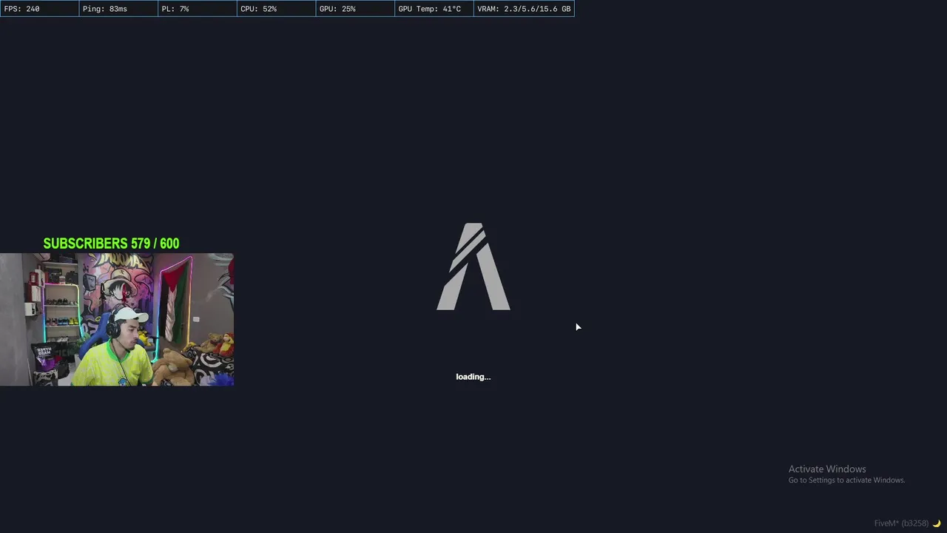The width and height of the screenshot is (947, 533).
Task: Click the streamer webcam feed
Action: tap(117, 320)
